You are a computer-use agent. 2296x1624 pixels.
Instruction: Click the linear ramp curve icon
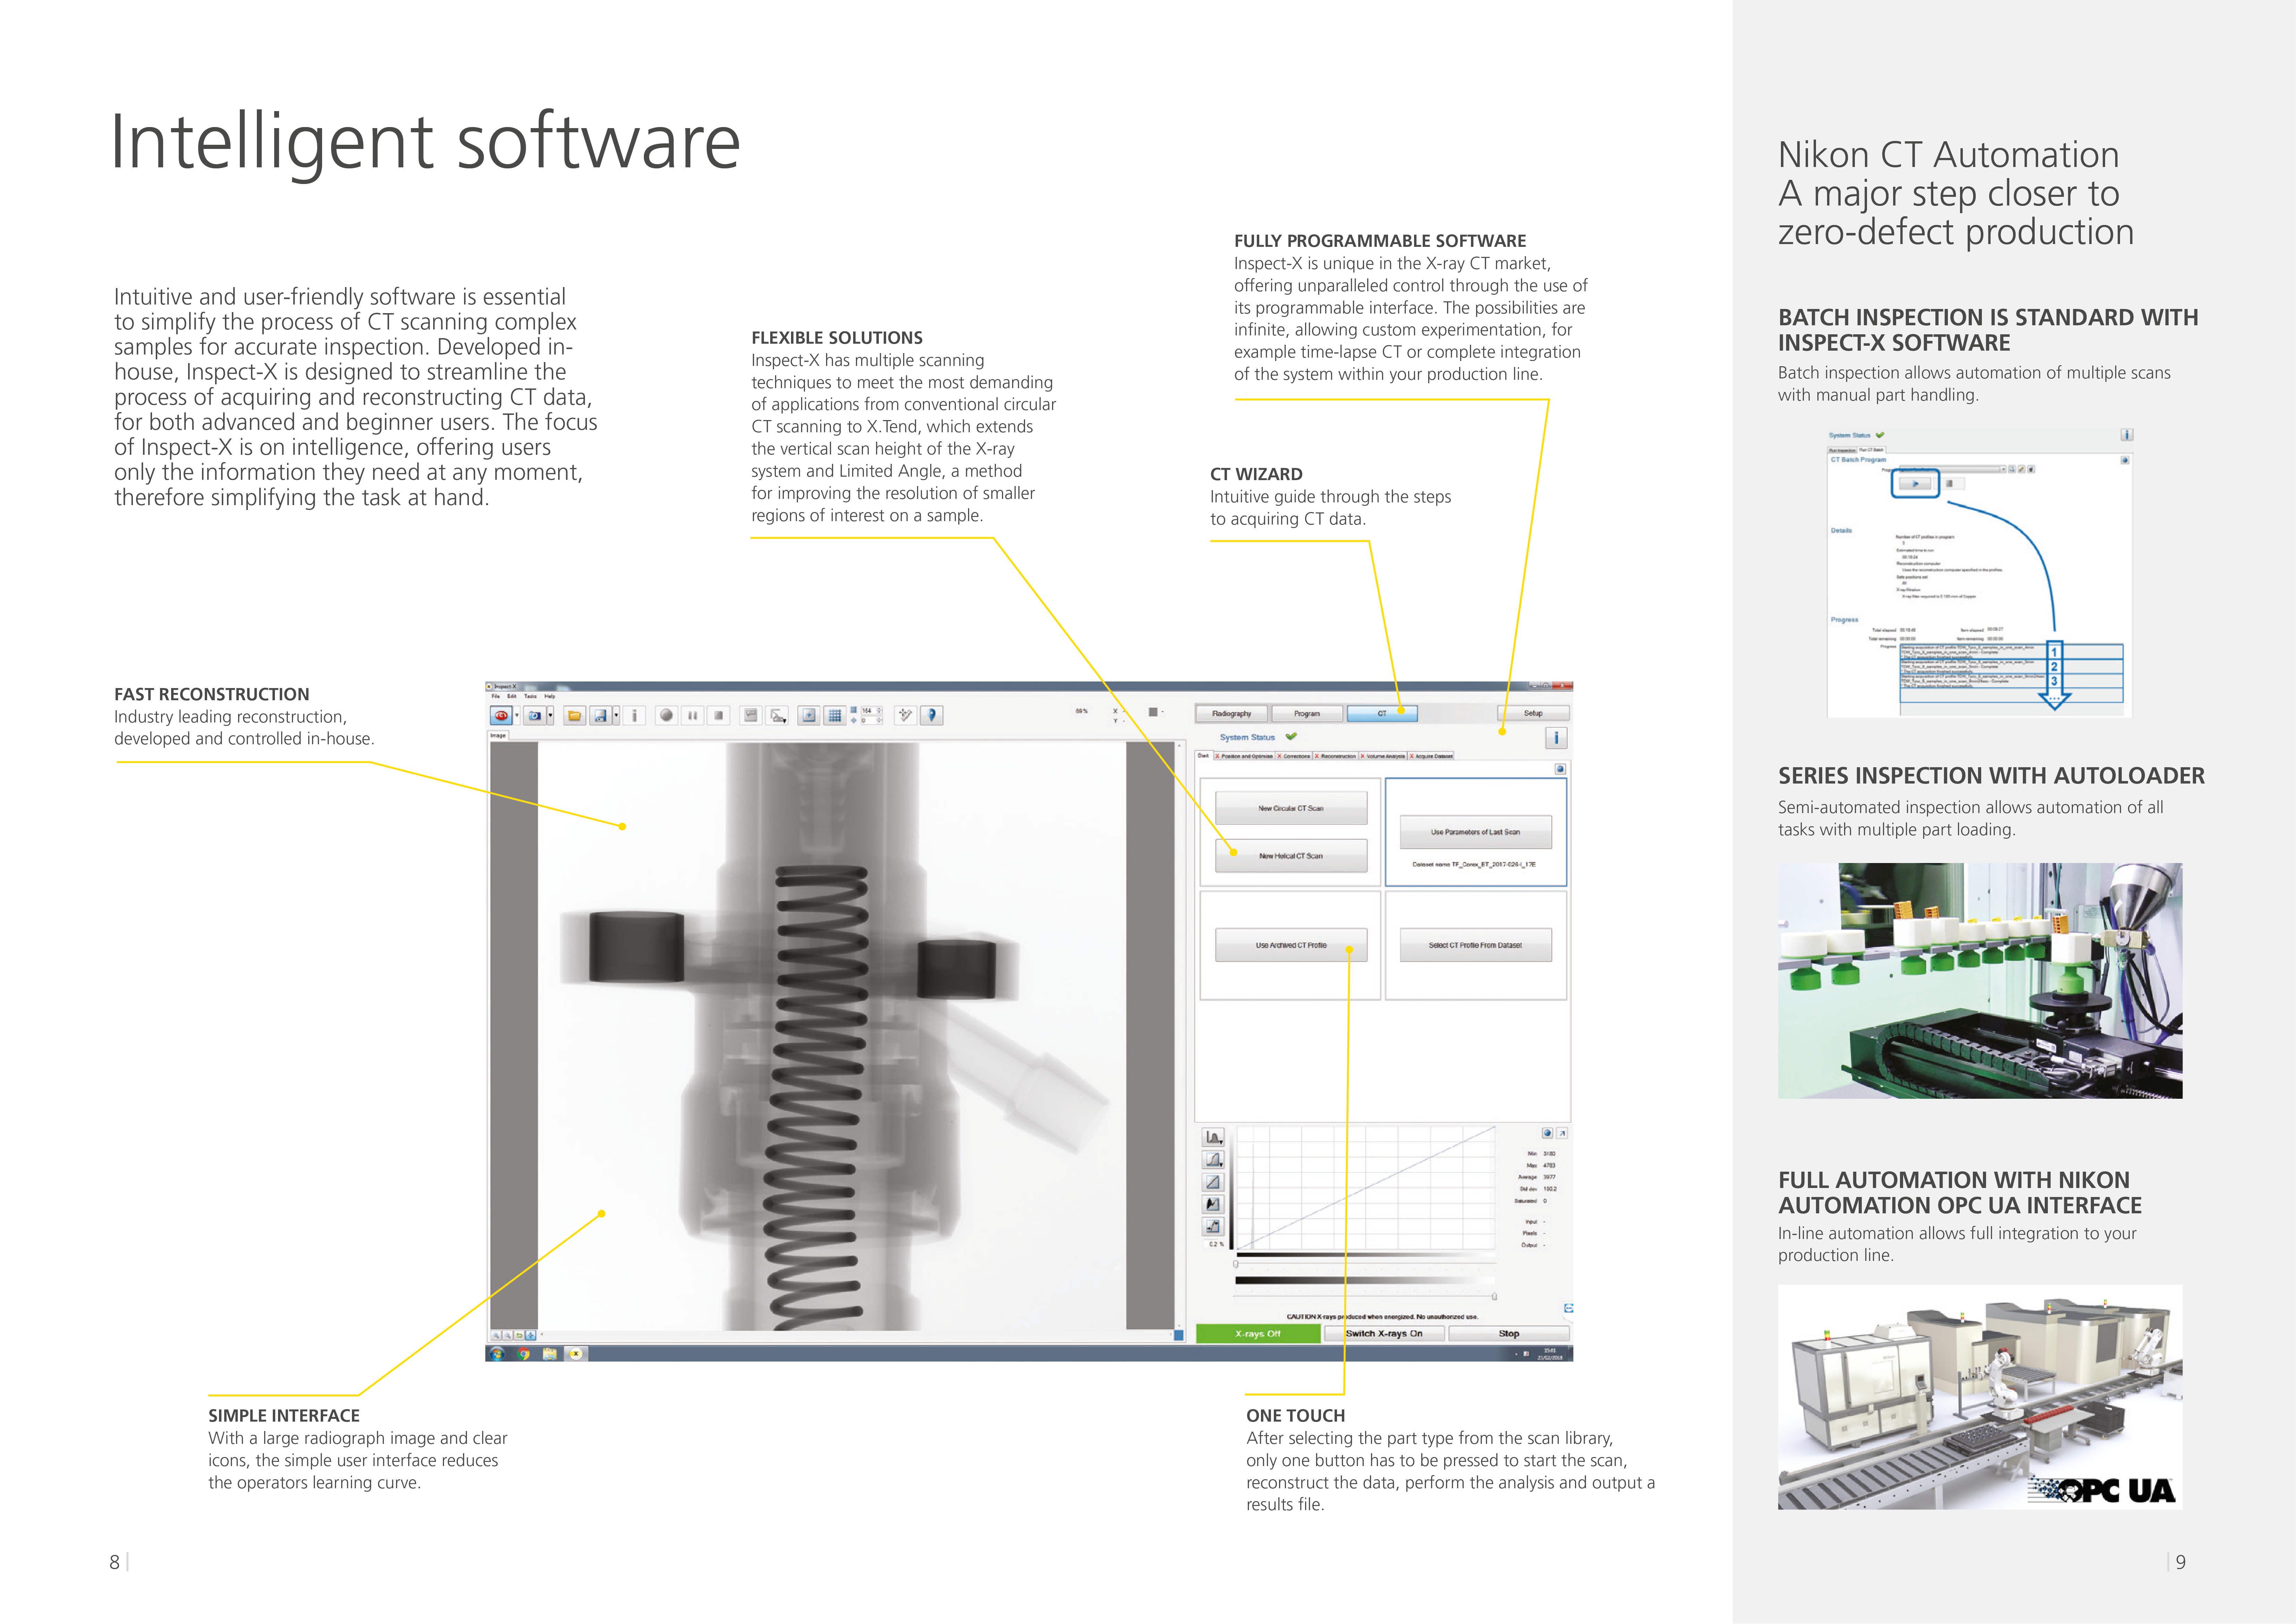point(1213,1182)
